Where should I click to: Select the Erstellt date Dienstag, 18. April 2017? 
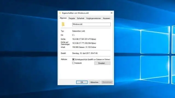pyautogui.click(x=81, y=53)
